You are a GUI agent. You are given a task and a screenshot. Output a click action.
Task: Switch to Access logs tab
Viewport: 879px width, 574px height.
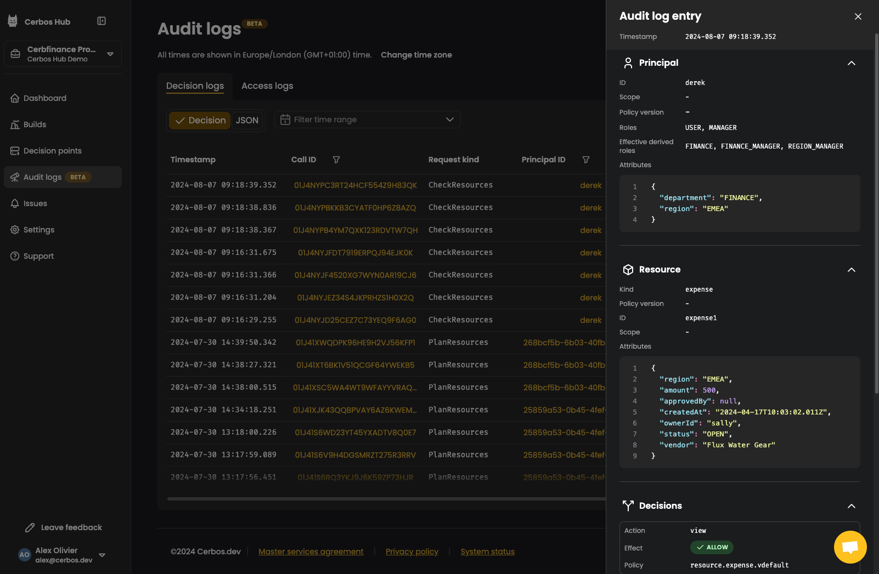[x=267, y=86]
